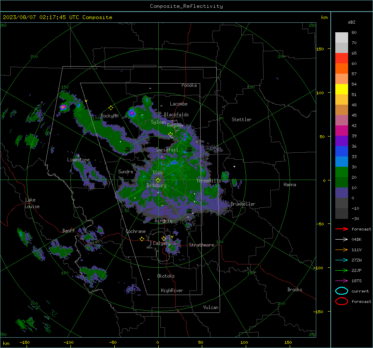
Task: Click the Ponoka city label
Action: pos(189,85)
